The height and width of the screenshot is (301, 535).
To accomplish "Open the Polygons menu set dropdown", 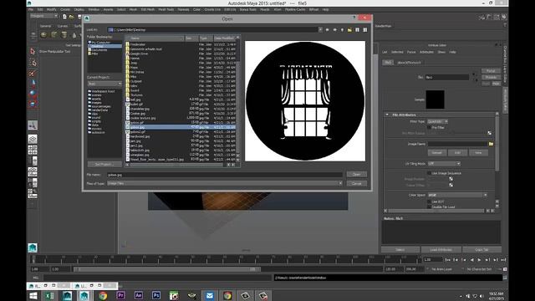I will [44, 16].
